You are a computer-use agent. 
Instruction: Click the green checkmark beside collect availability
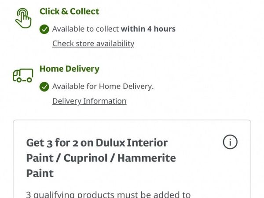[x=44, y=29]
